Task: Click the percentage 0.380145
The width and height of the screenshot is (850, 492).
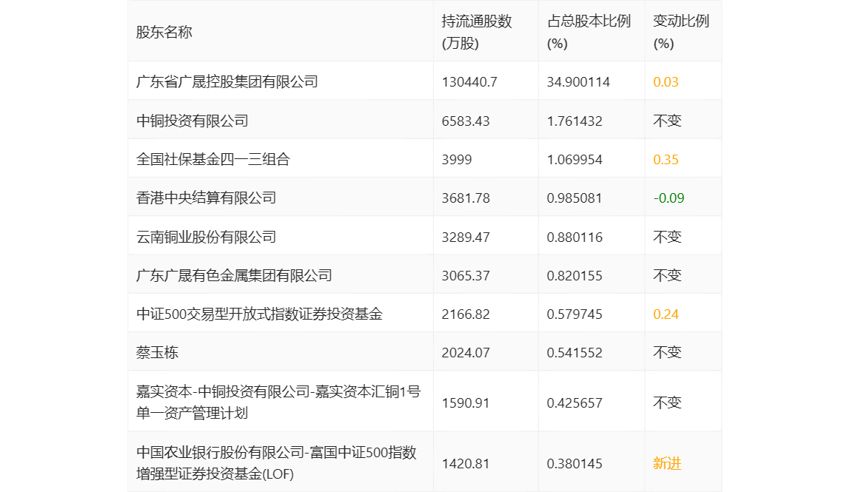Action: click(x=575, y=463)
